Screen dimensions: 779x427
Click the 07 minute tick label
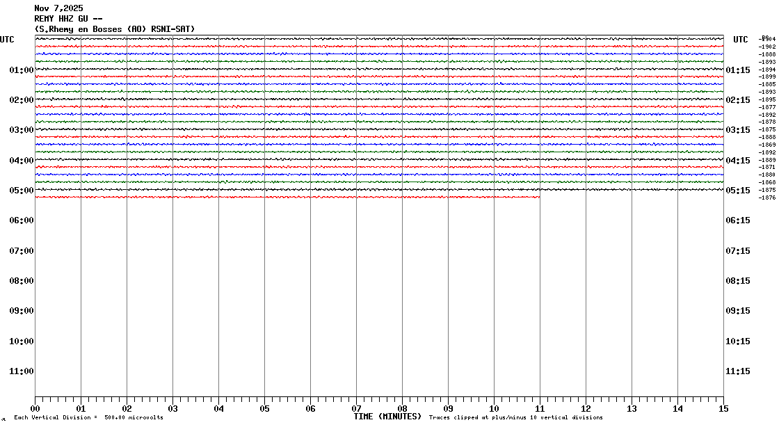click(x=356, y=409)
